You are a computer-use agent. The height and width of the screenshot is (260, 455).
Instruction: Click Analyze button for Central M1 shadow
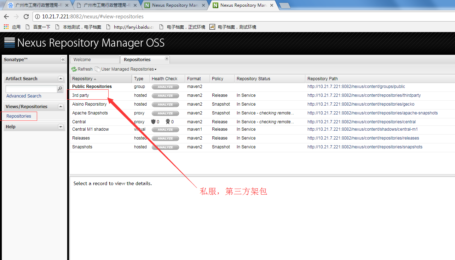pos(165,129)
